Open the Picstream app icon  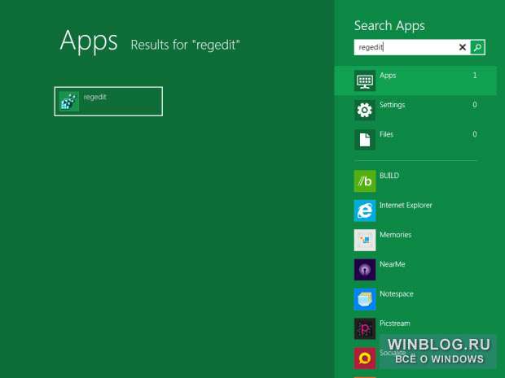tap(365, 329)
